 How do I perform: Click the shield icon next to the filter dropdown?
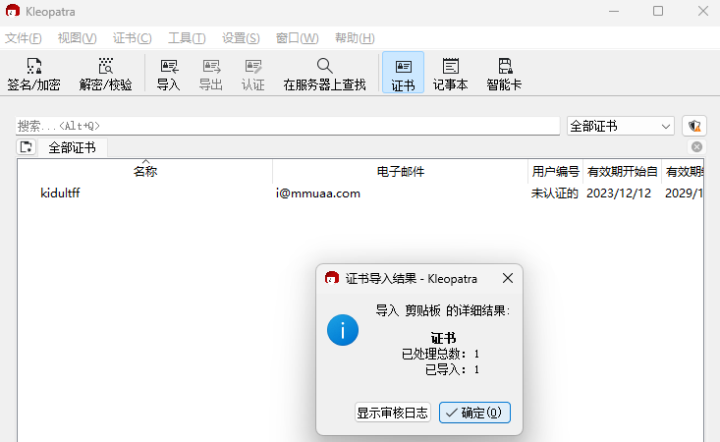coord(694,126)
